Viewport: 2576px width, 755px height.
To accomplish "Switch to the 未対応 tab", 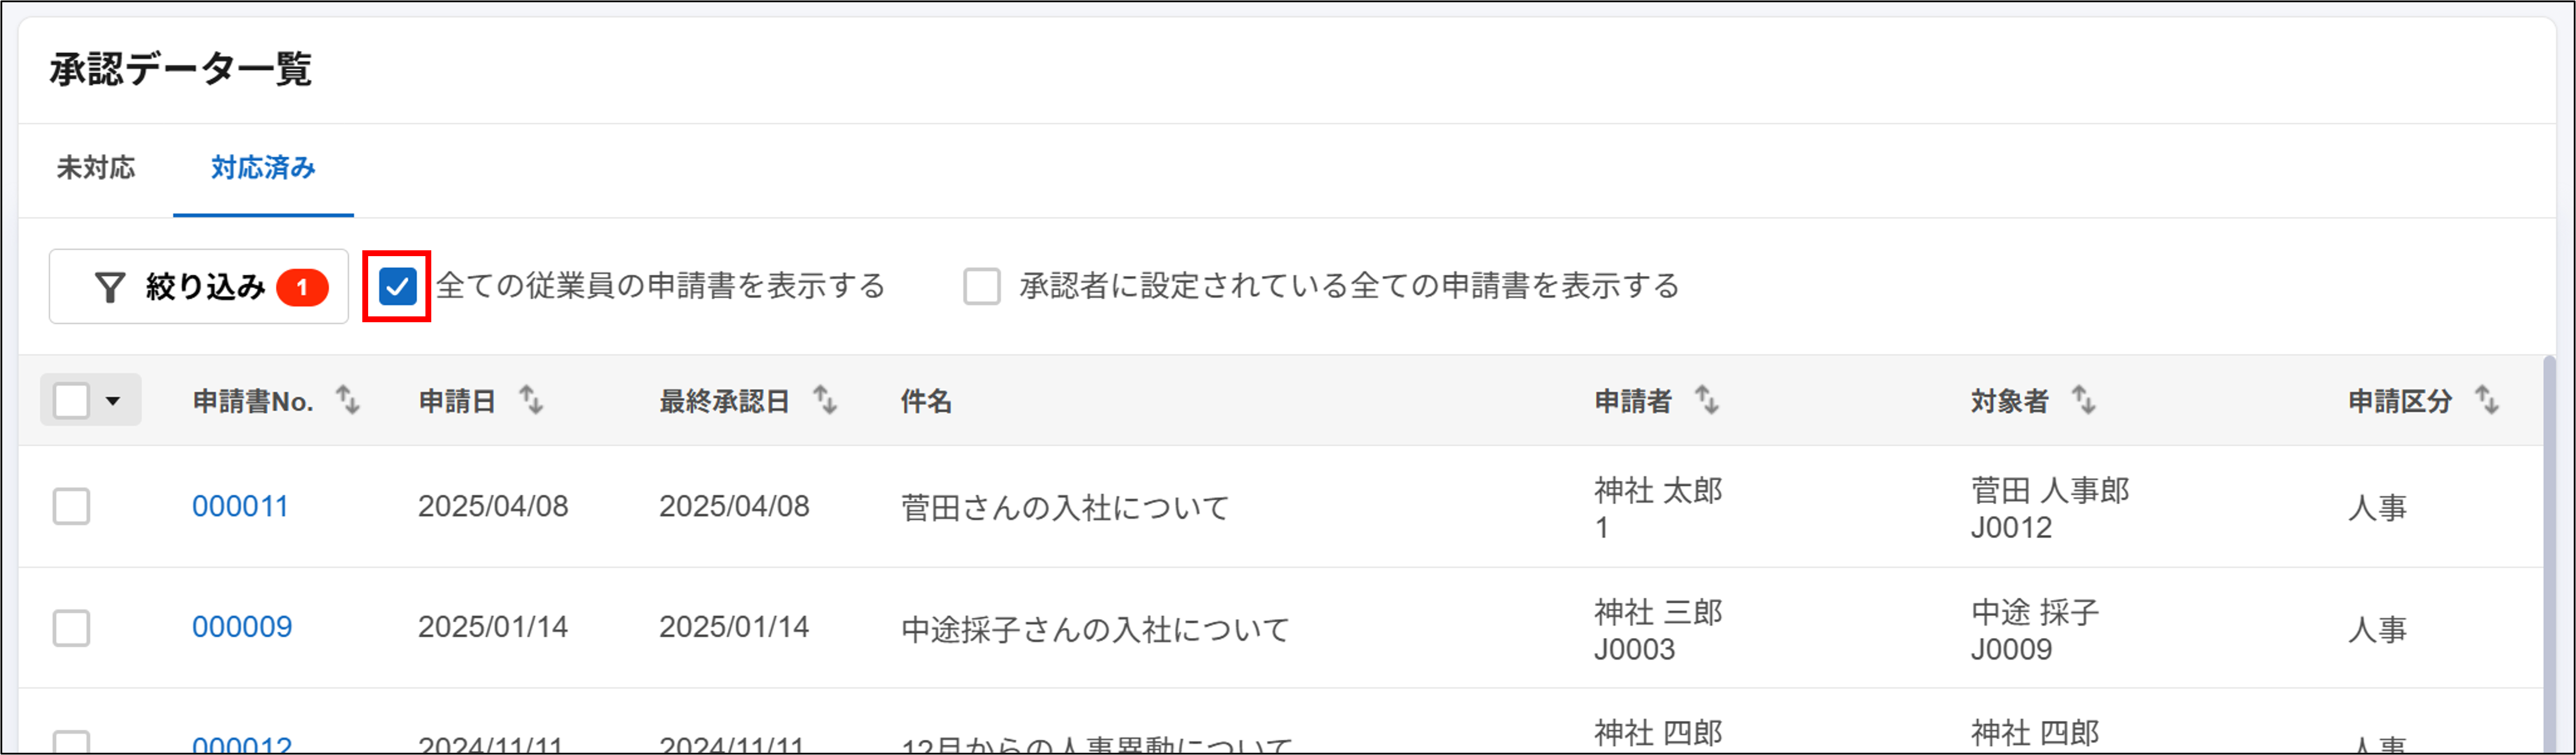I will 95,169.
